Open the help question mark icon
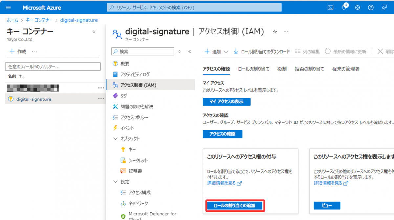Viewport: 394px width, 220px height. pyautogui.click(x=371, y=7)
